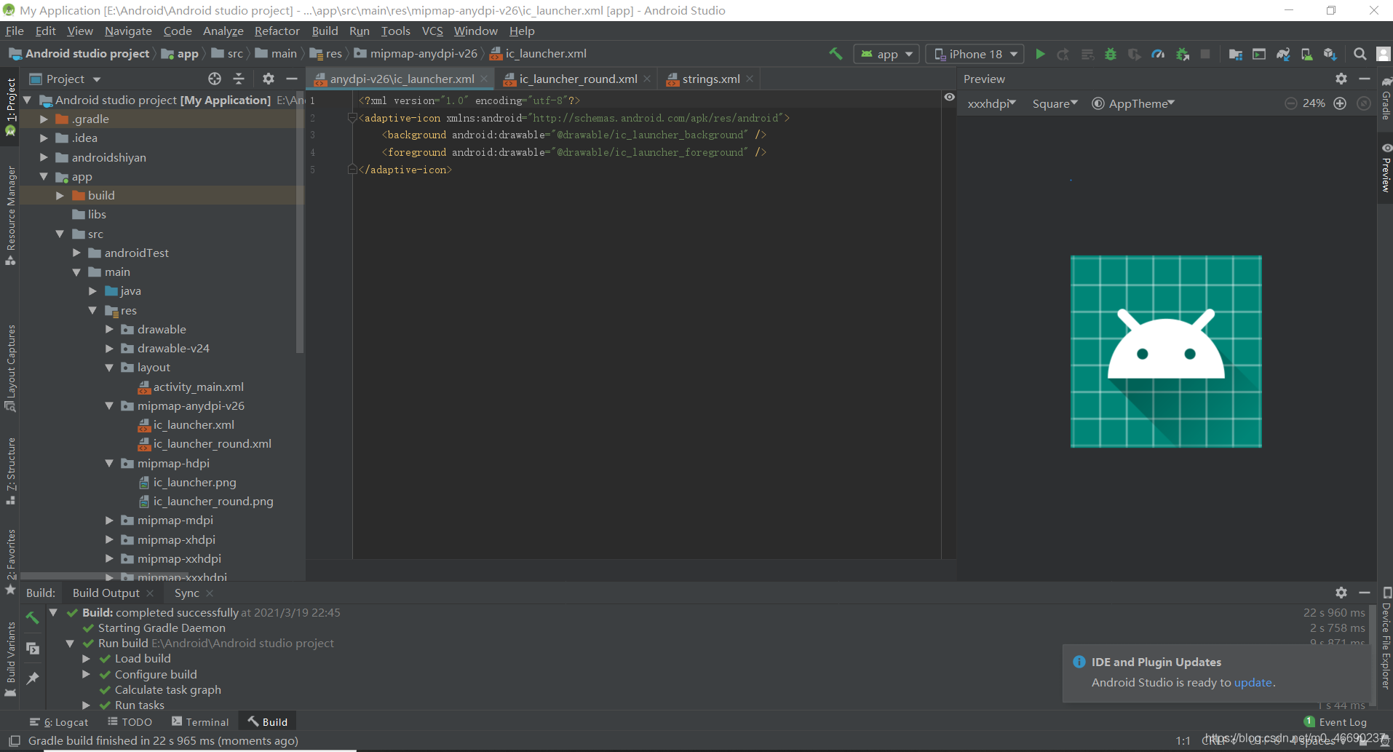Collapse the mipmap-hdpi folder

click(x=109, y=463)
